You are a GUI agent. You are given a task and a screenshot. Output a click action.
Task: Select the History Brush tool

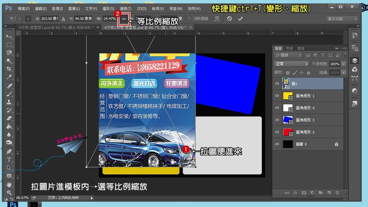[9, 110]
